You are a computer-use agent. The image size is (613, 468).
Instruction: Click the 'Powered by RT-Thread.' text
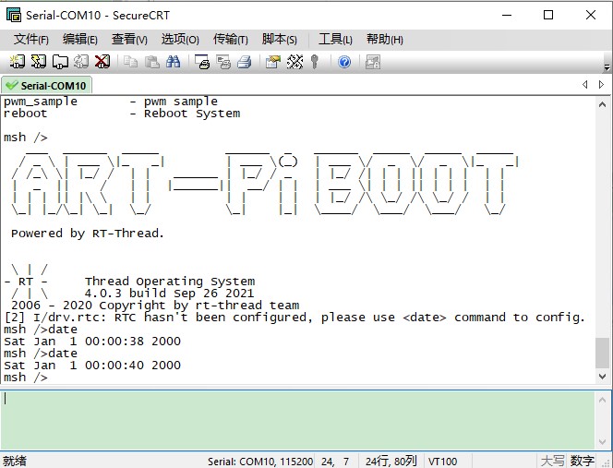pos(88,234)
